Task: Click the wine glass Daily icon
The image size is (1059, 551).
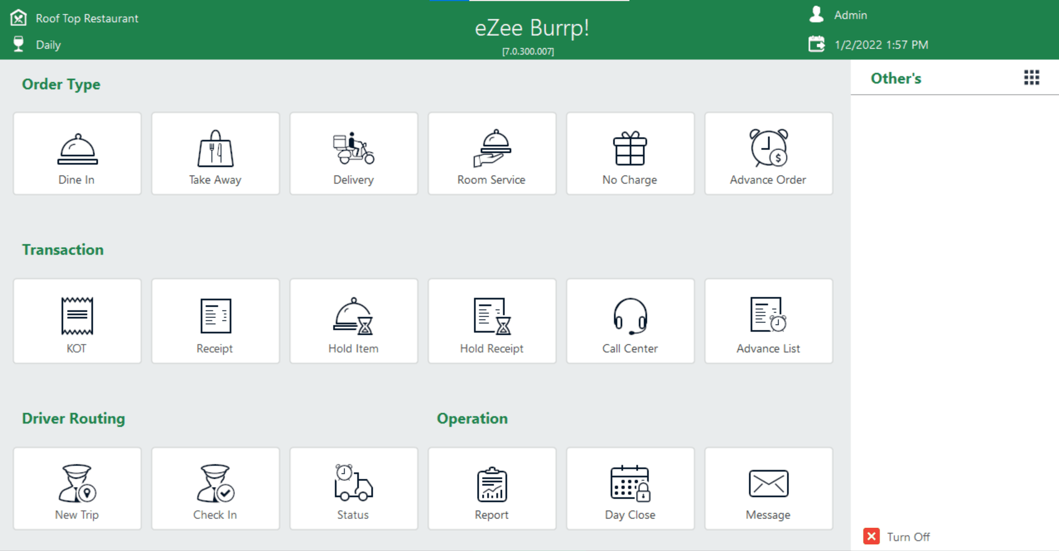Action: pyautogui.click(x=19, y=44)
